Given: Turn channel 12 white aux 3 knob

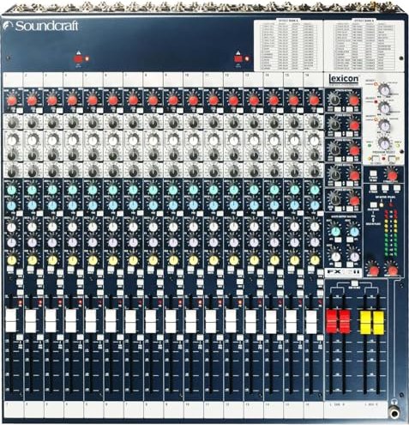Looking at the screenshot, I should pyautogui.click(x=234, y=227).
